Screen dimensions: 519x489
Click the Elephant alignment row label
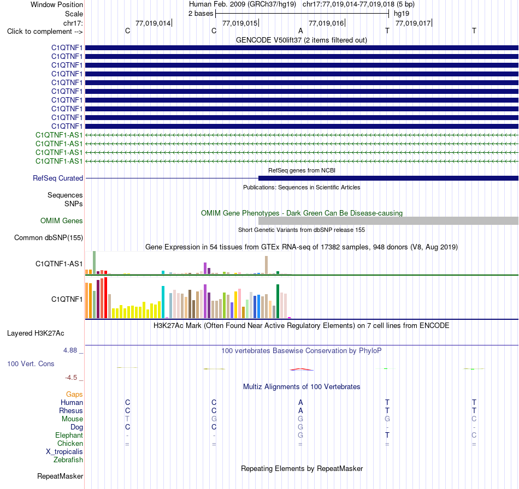pos(69,435)
